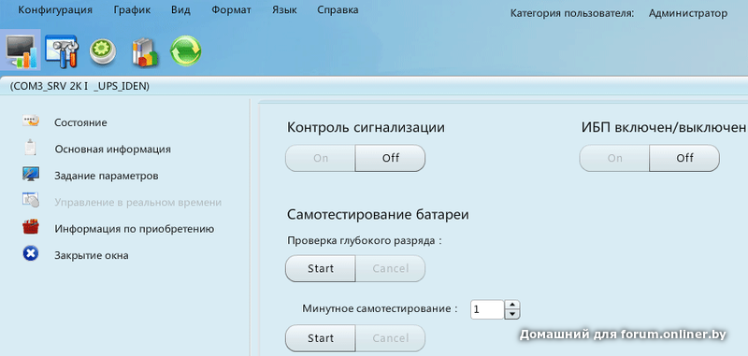The height and width of the screenshot is (356, 748).
Task: Click the clipboard icon beside Основная информация
Action: tap(31, 148)
